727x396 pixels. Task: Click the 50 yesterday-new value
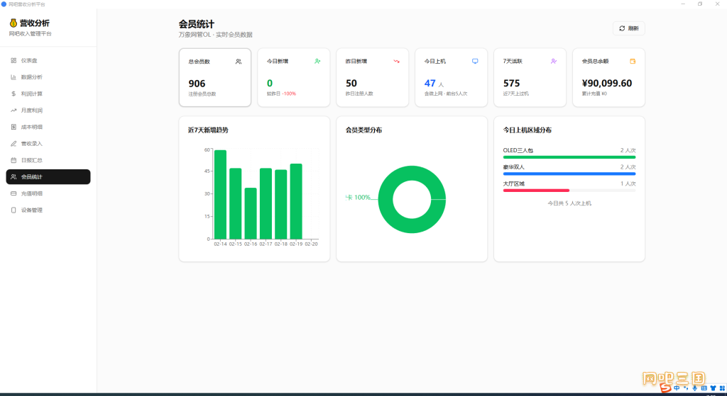351,84
